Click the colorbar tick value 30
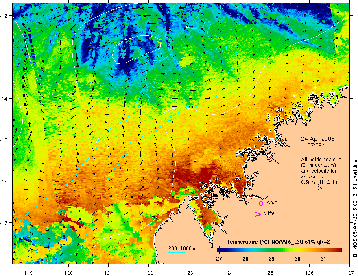 click(x=297, y=259)
